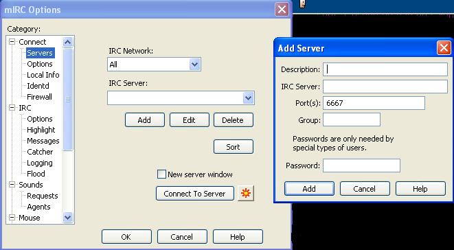454x250 pixels.
Task: Click Add in the Add Server dialog
Action: click(309, 189)
